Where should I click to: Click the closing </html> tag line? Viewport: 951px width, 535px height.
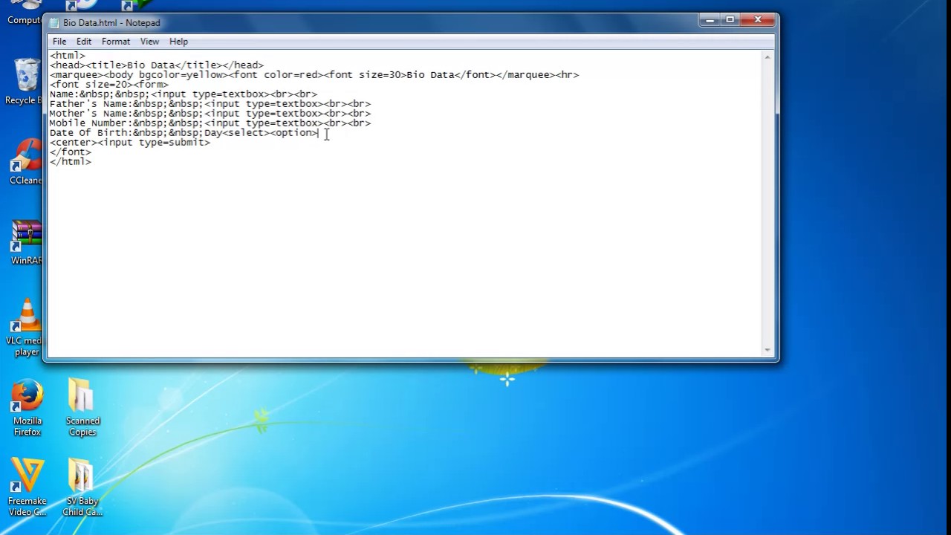[71, 162]
